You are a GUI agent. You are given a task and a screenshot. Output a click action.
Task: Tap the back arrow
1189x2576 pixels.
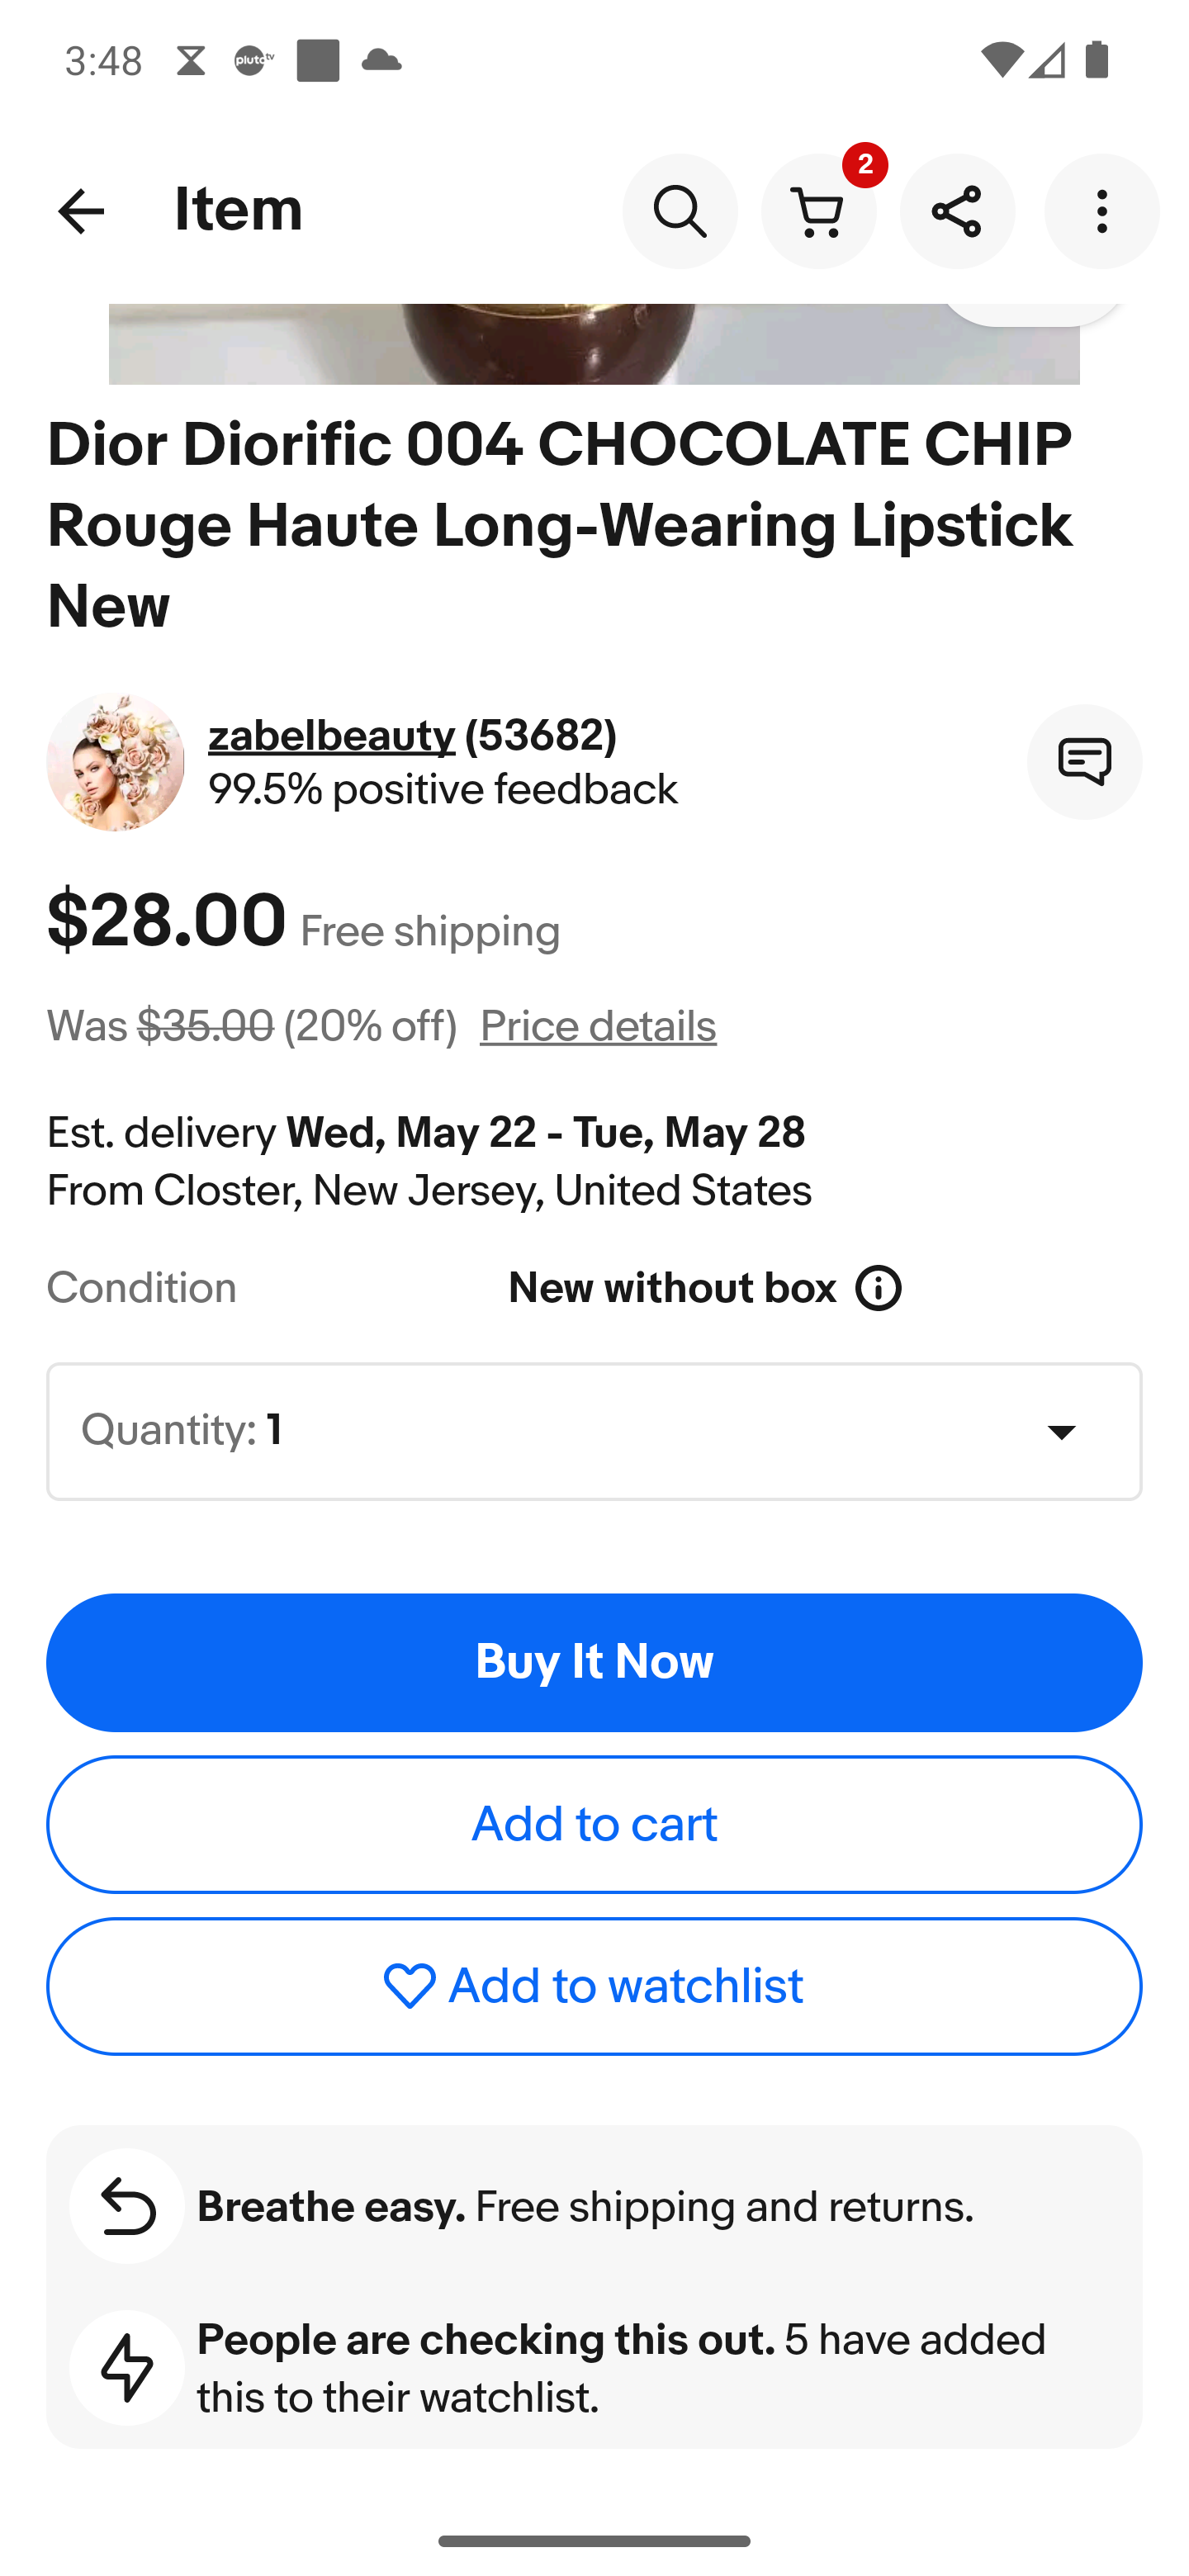point(81,211)
